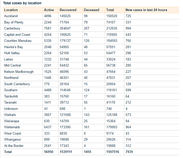Select the Tairāwhiti location cell

click(x=11, y=96)
